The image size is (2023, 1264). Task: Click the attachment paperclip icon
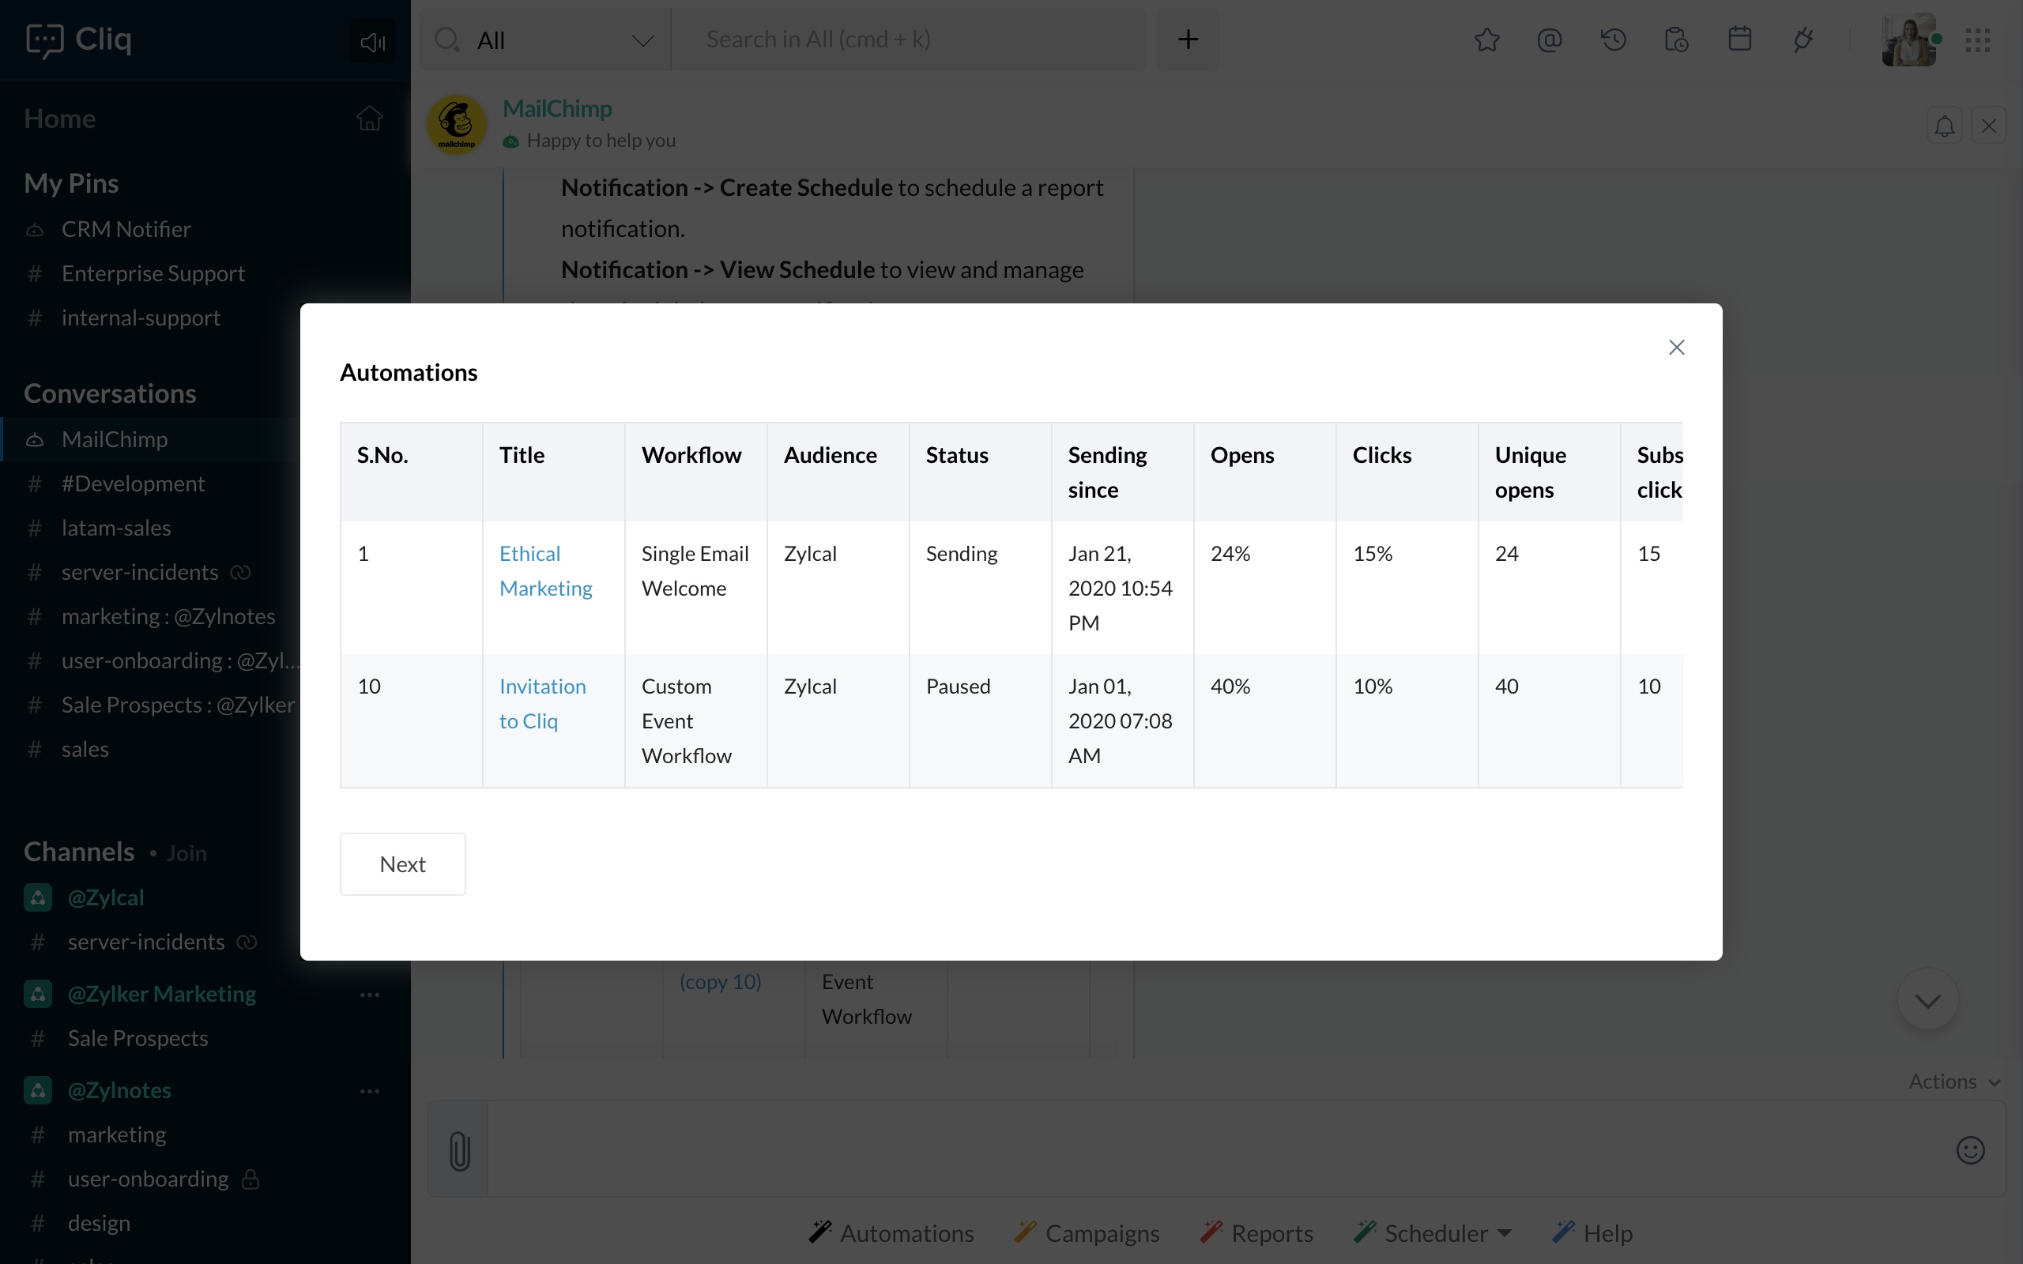click(x=459, y=1149)
